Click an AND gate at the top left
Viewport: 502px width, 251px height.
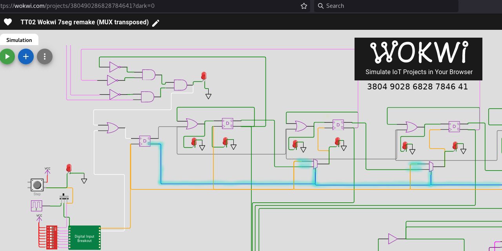point(149,75)
